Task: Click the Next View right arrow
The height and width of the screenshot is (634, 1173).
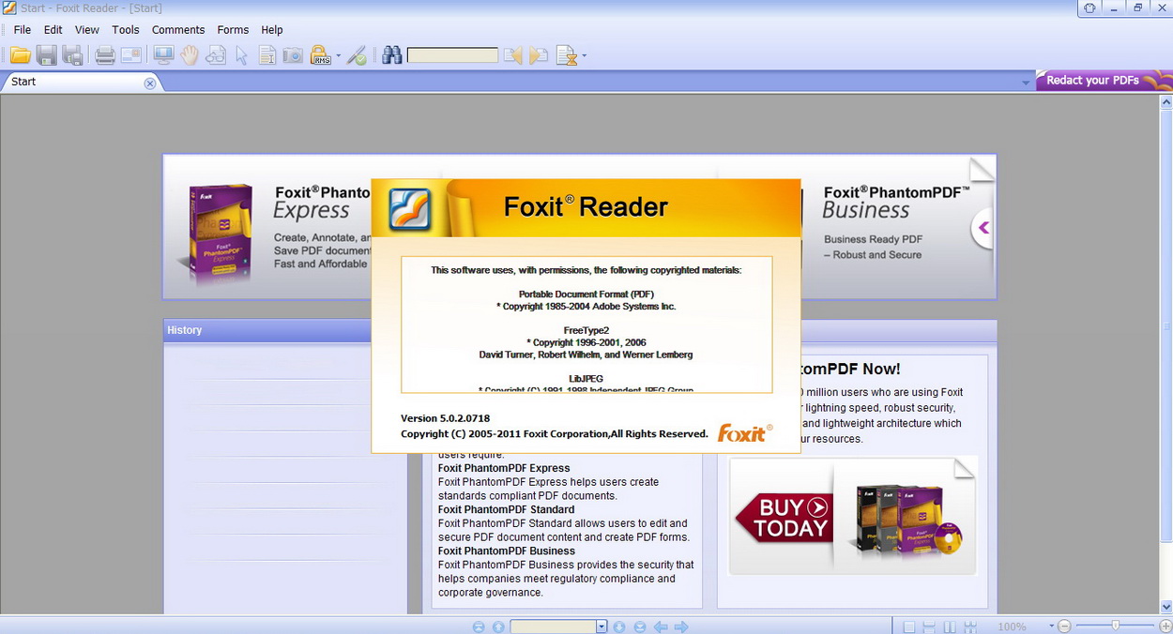Action: [x=682, y=626]
